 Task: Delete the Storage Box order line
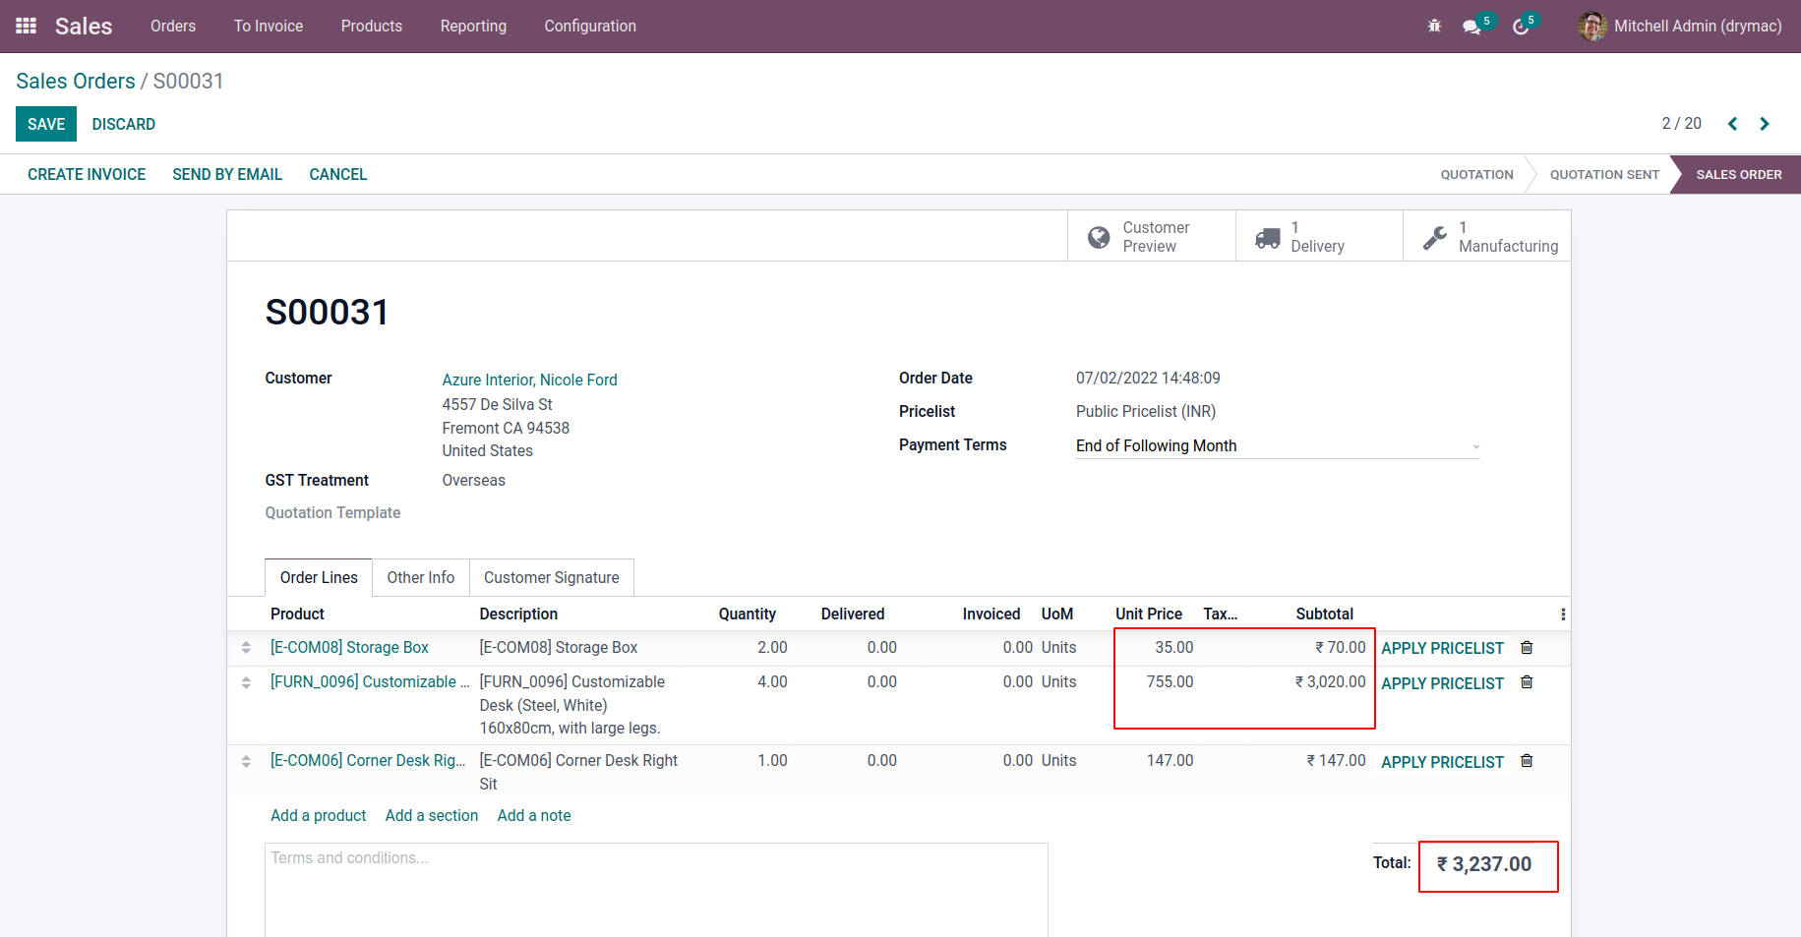point(1527,648)
